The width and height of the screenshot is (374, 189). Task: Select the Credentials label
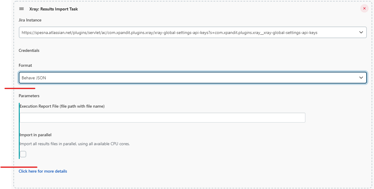pos(29,50)
